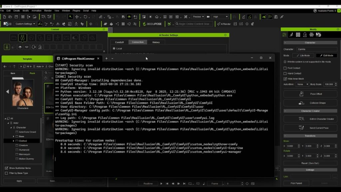Open the atom Physics tab in Modify
The image size is (341, 192).
311,35
